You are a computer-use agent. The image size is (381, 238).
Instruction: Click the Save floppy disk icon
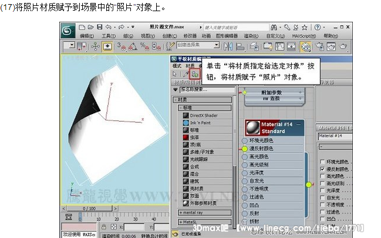100,27
